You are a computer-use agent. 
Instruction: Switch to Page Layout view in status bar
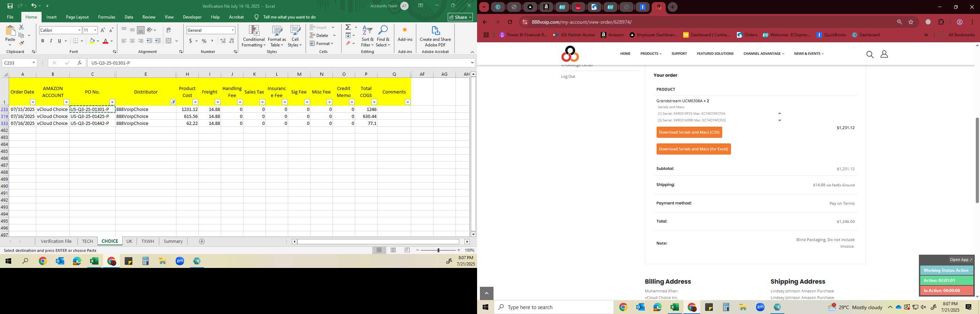[x=393, y=250]
